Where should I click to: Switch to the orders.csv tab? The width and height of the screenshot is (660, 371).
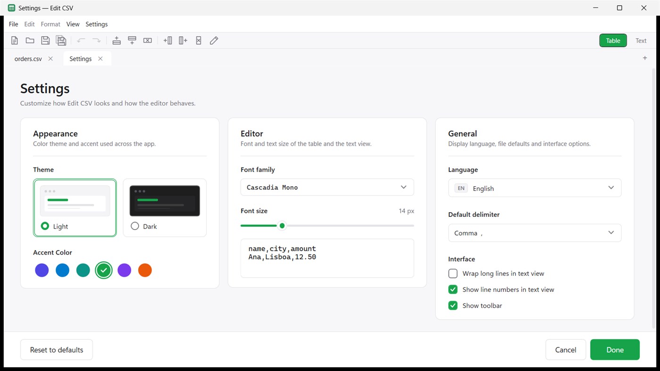pos(28,59)
